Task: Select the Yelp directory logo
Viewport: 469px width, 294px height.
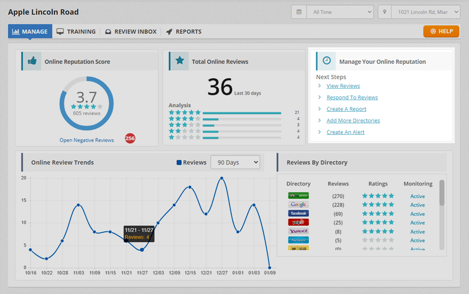Action: 298,222
